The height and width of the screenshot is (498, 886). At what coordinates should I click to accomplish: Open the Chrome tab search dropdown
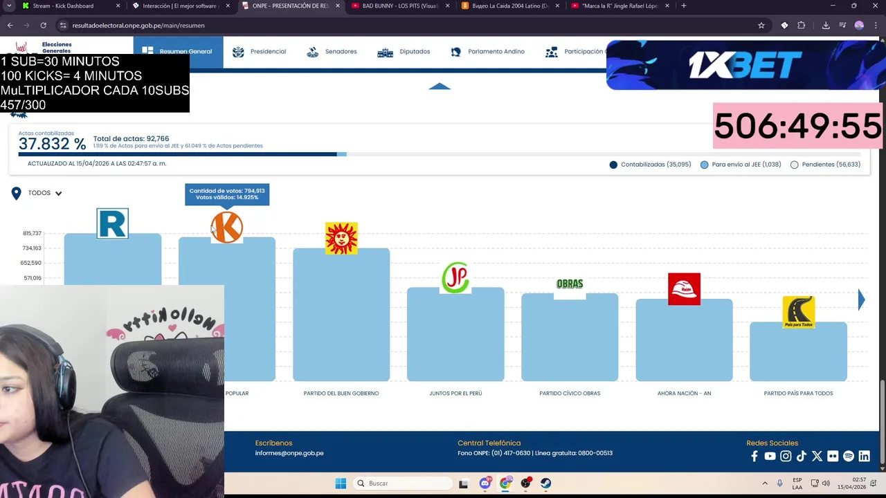(x=9, y=6)
